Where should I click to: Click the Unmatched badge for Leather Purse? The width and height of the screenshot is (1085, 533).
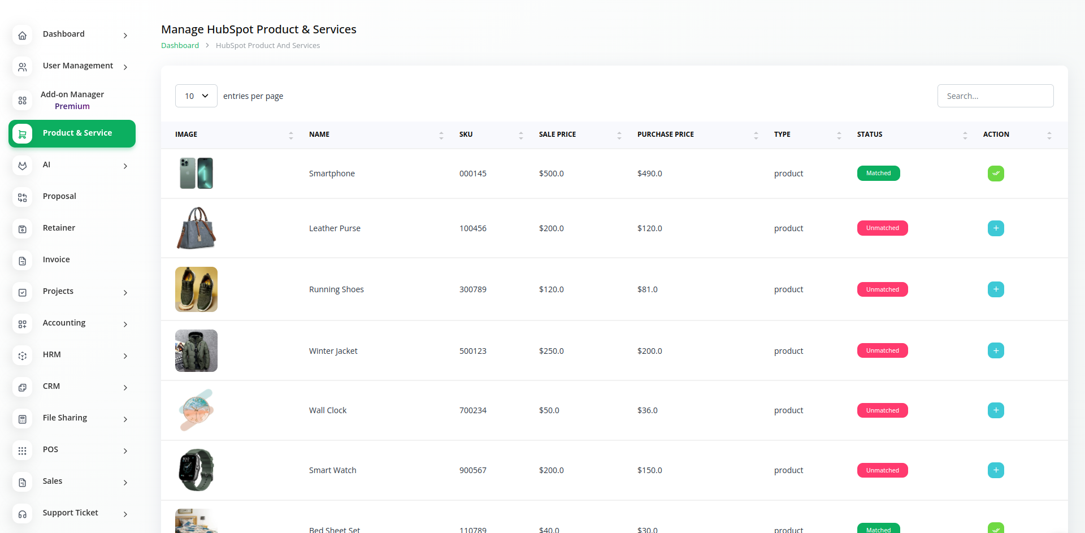pos(882,228)
